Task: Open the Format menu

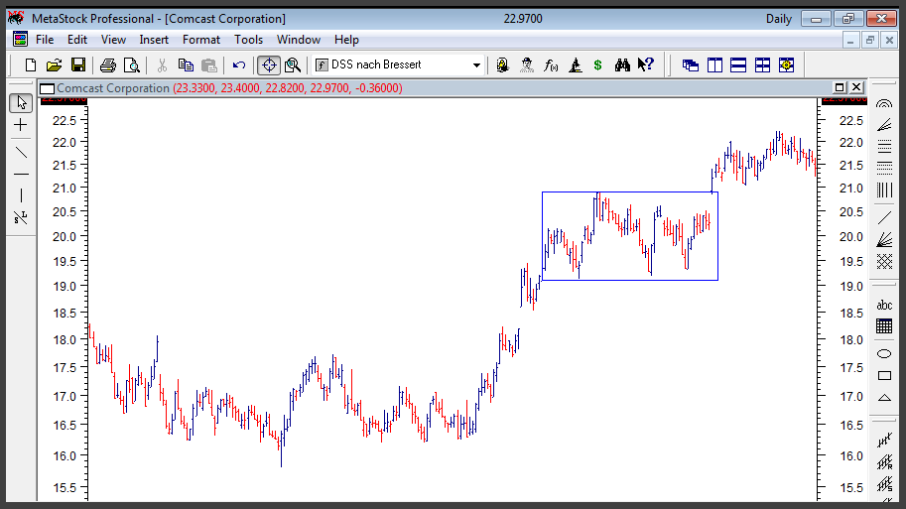Action: (201, 40)
